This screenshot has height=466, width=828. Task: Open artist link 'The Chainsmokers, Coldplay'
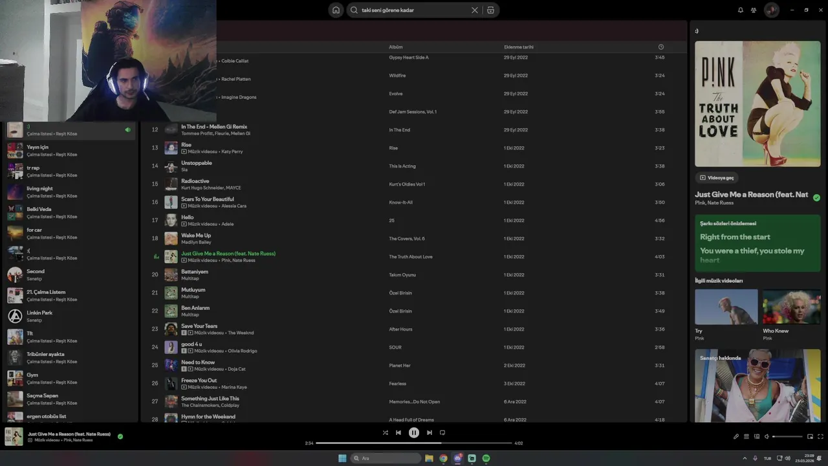[210, 405]
